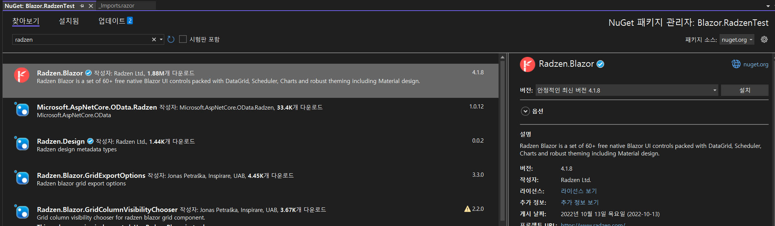Open the 추가 정보 보기 link
The height and width of the screenshot is (226, 775).
[580, 202]
